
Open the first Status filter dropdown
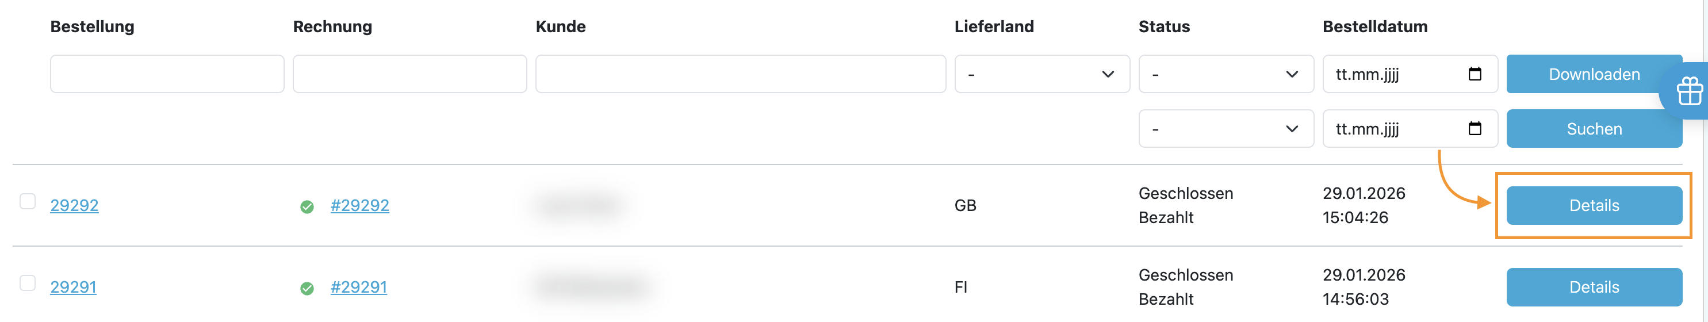1226,74
